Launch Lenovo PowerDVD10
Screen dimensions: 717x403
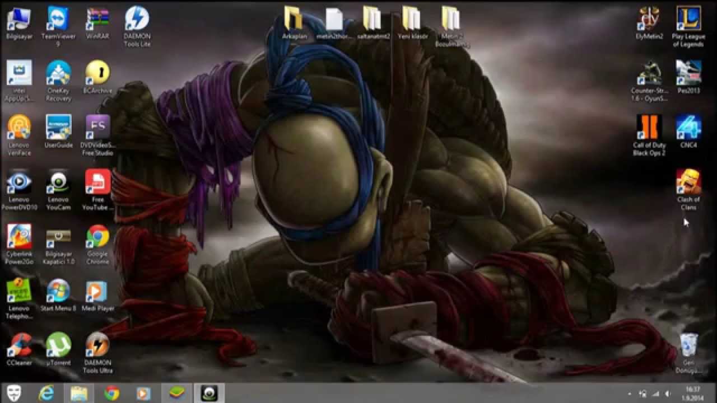point(19,190)
